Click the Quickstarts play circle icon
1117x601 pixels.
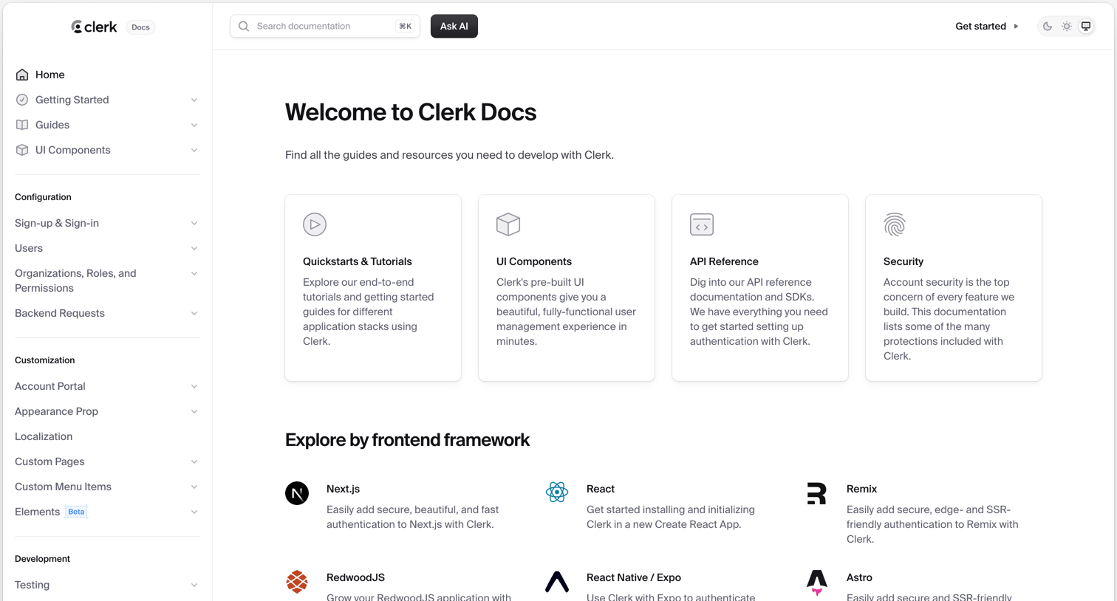coord(315,224)
